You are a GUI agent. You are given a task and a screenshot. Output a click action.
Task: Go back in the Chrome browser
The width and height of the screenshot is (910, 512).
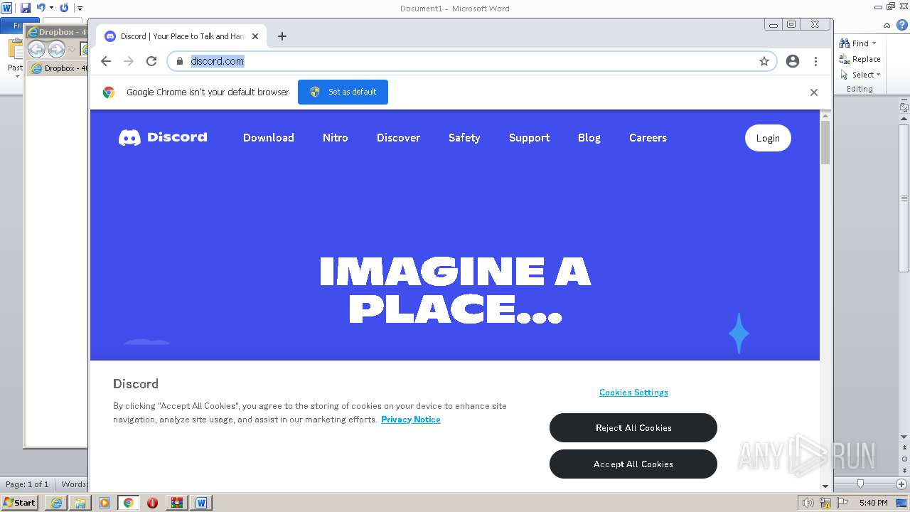(x=106, y=61)
